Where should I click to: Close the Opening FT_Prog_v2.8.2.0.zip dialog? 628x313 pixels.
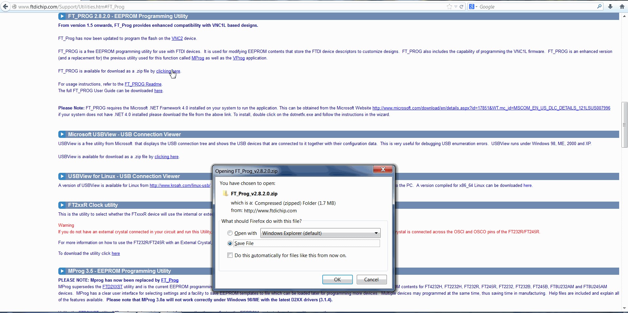pos(383,169)
